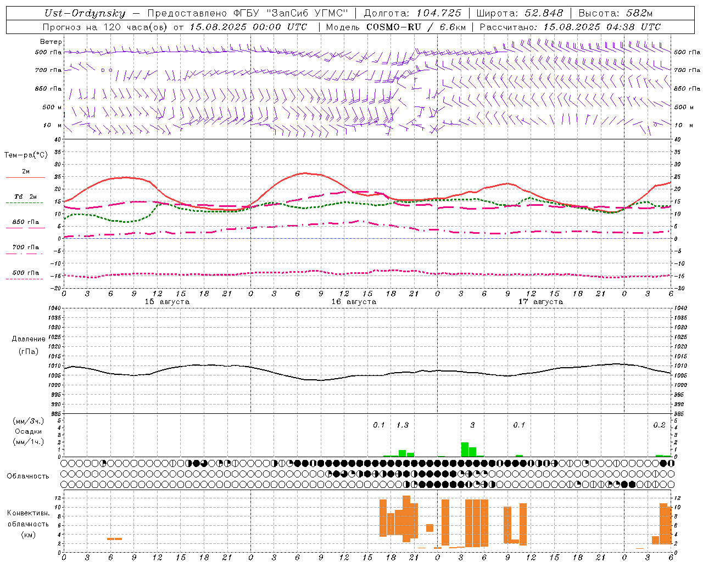
Task: Click the 'Прогноз на 120 часа(ов)' forecast header
Action: coord(105,27)
